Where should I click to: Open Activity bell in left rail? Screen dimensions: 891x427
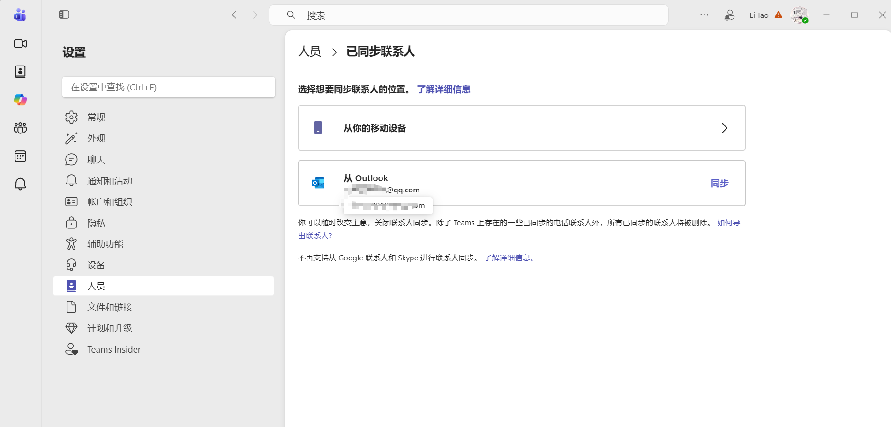click(x=20, y=184)
